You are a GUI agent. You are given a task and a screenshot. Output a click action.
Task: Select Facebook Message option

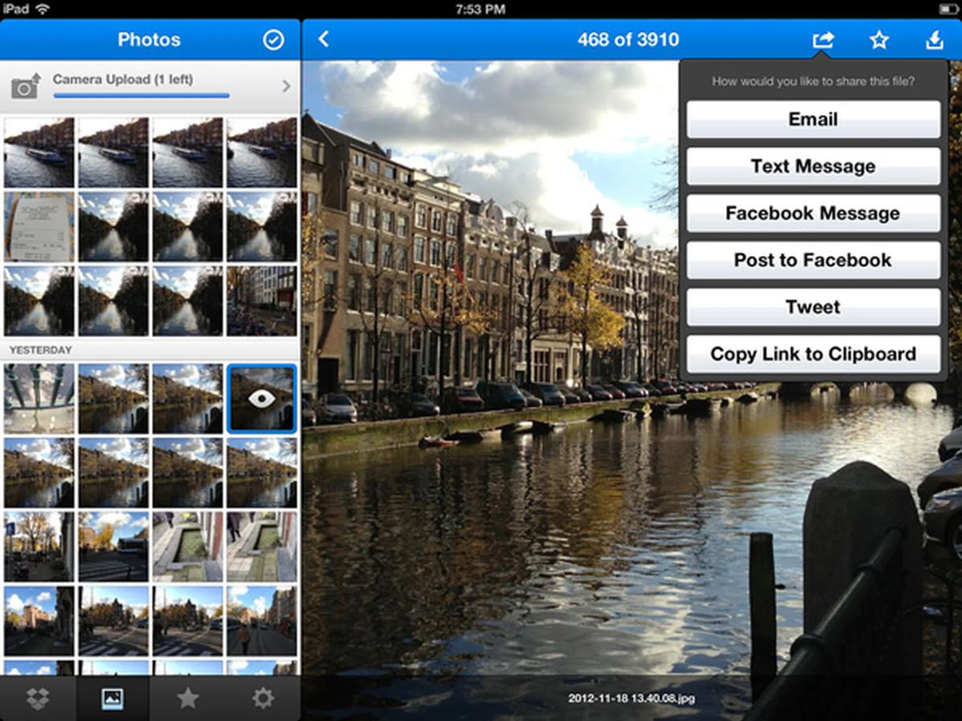813,213
